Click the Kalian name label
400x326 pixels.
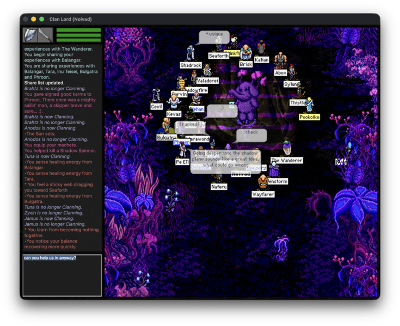pos(261,60)
